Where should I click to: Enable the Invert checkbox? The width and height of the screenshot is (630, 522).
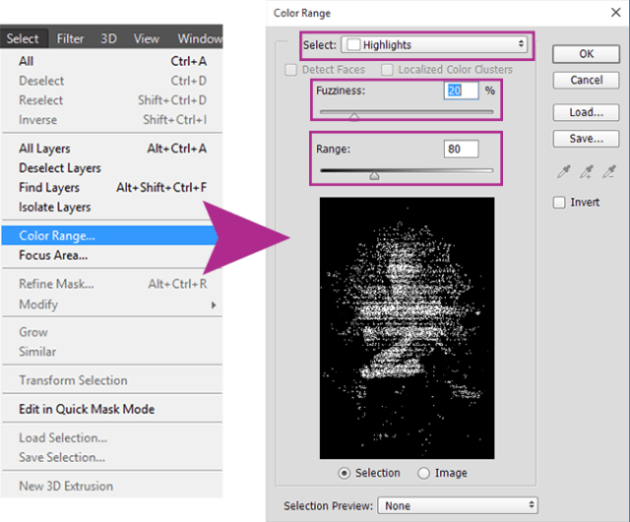(559, 203)
